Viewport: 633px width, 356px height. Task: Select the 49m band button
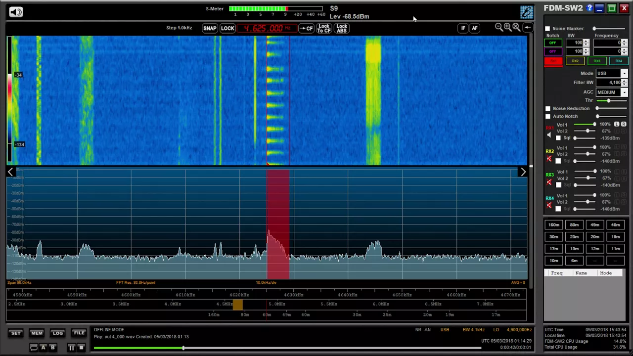pyautogui.click(x=595, y=225)
